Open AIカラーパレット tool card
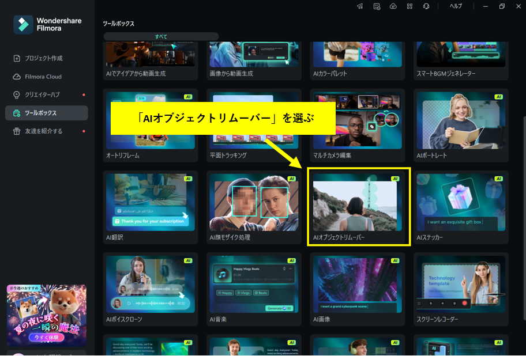Image resolution: width=526 pixels, height=356 pixels. [x=357, y=61]
